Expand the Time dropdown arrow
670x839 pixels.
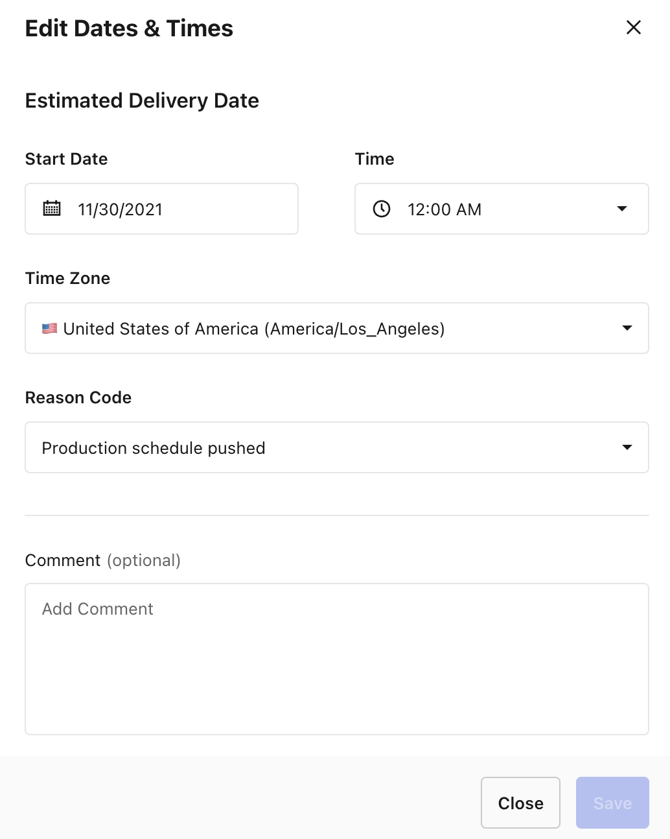point(622,209)
